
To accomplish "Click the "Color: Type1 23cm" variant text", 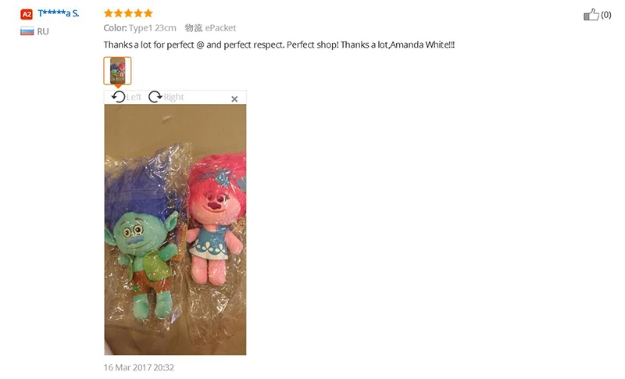I will (140, 28).
